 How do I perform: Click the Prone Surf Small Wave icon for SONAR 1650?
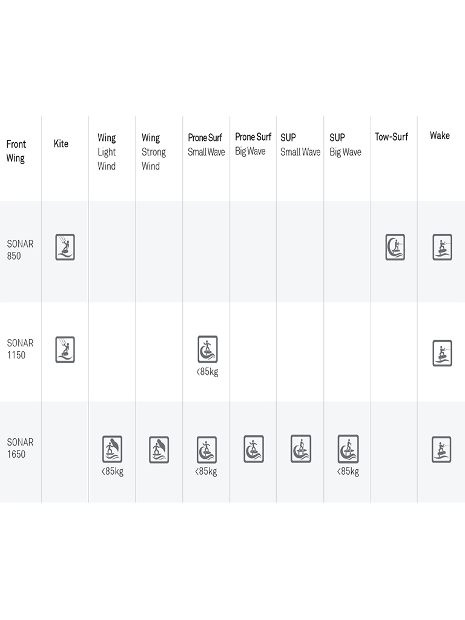pos(206,449)
